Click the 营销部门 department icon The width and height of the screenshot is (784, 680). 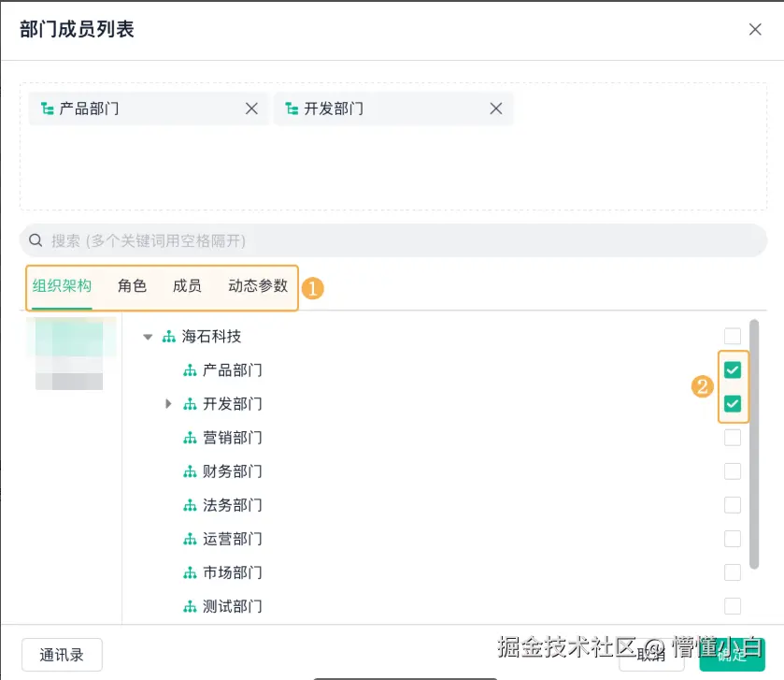pos(192,437)
